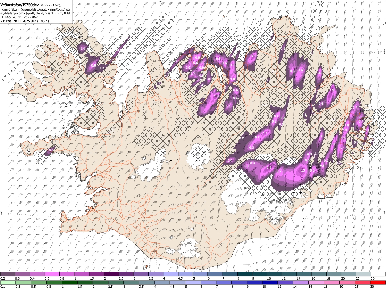The width and height of the screenshot is (386, 289).
Task: Select bottom-row swatch between 2 and 2.5
Action: coord(100,283)
